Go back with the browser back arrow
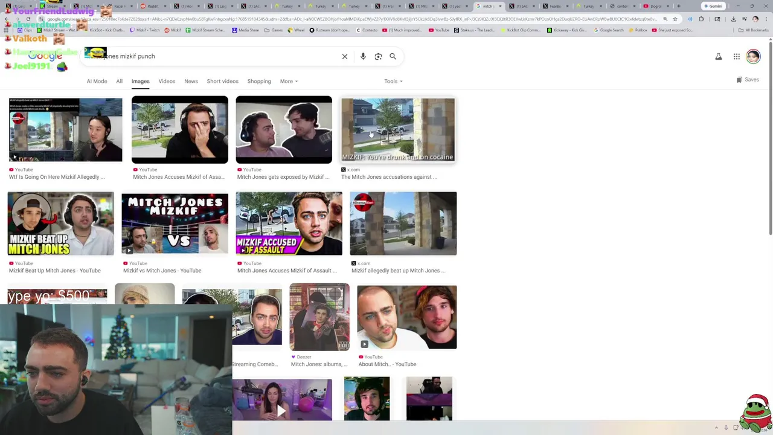This screenshot has height=435, width=773. (x=6, y=19)
